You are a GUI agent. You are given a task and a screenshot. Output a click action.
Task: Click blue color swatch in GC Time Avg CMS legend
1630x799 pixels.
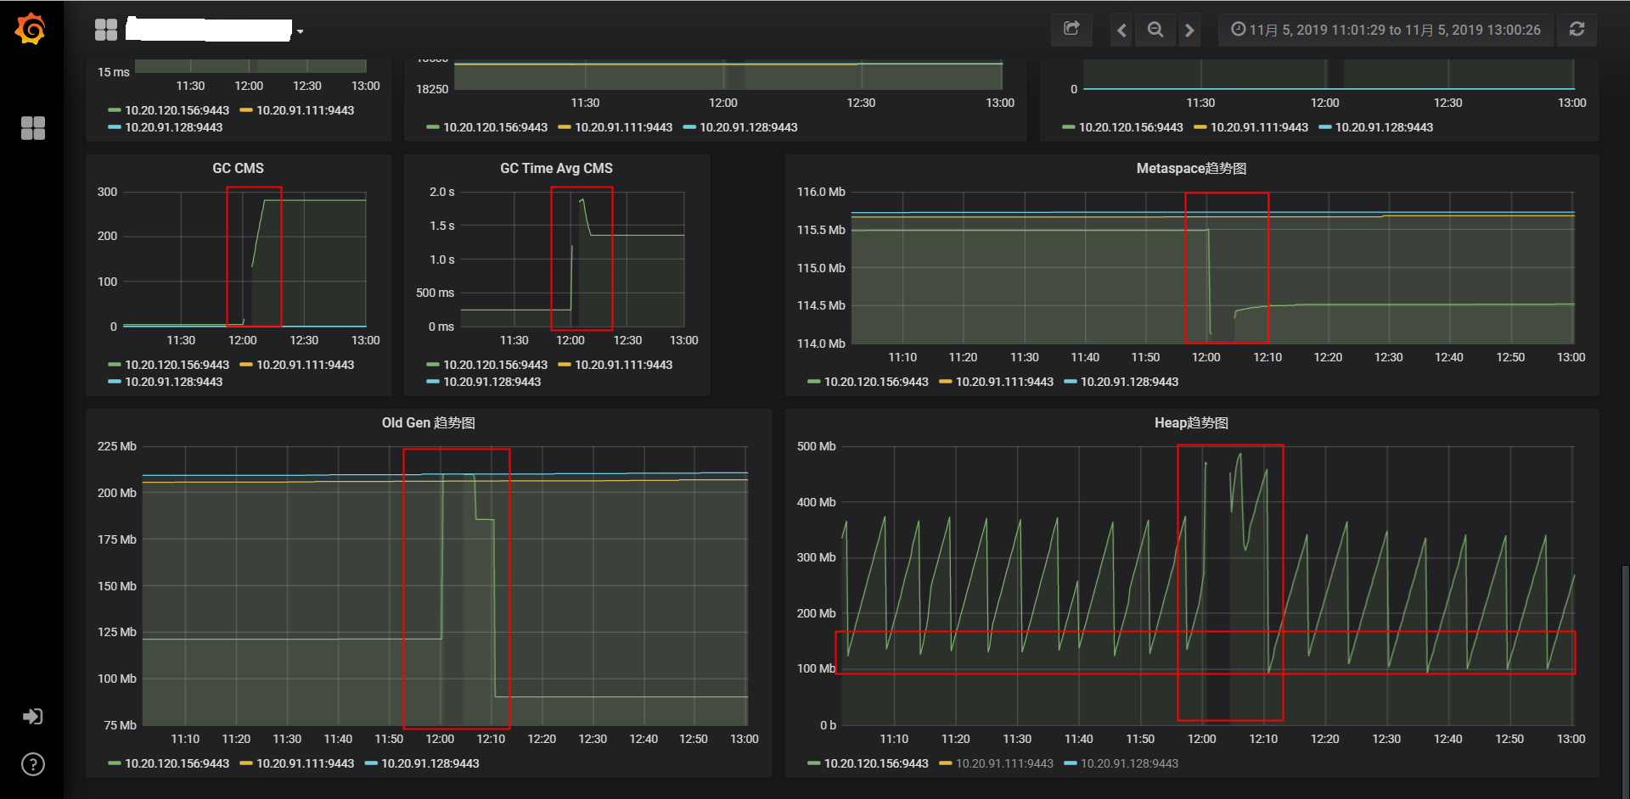pos(432,382)
